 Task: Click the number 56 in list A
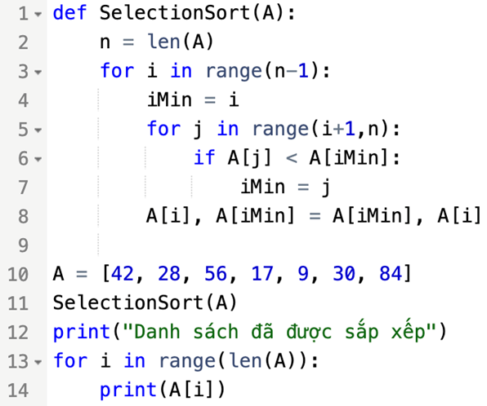(x=216, y=274)
